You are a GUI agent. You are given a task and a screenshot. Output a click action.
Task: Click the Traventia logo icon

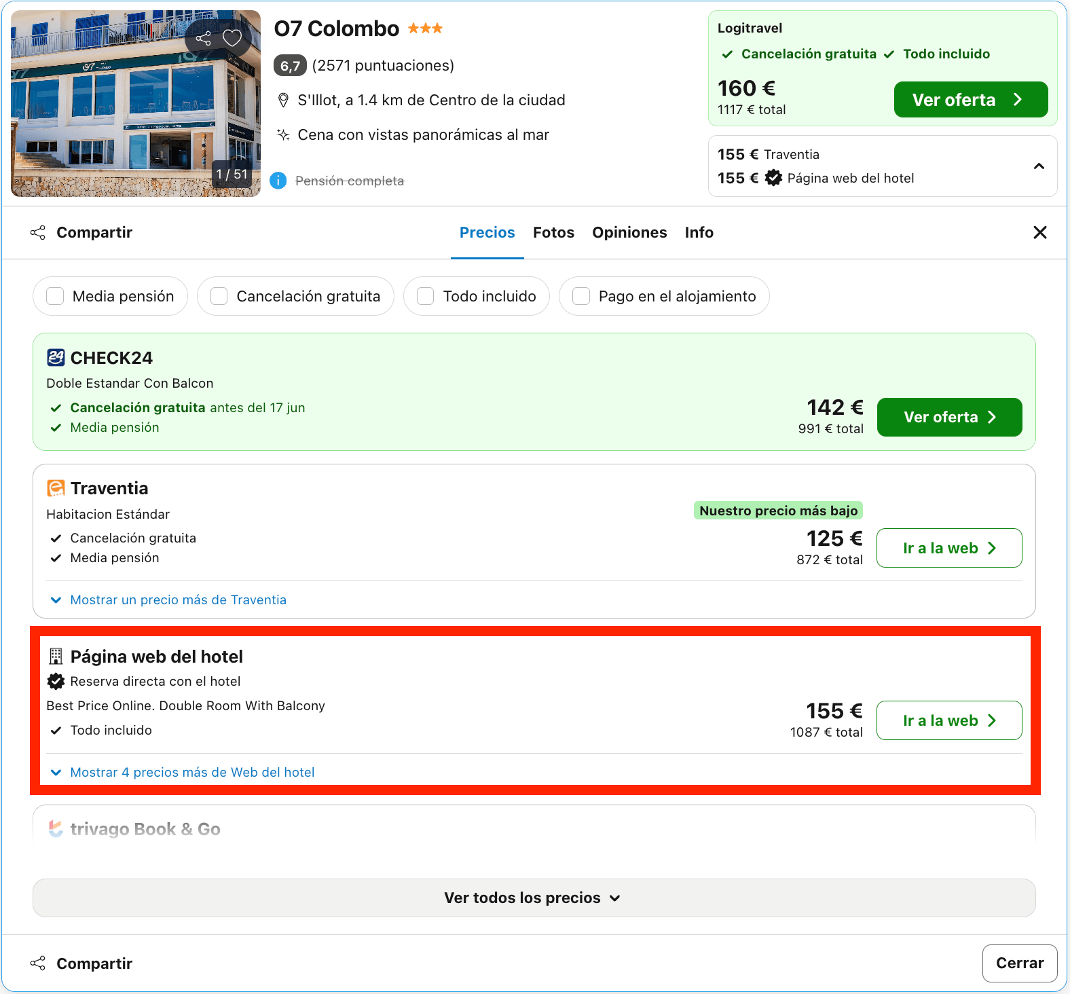[x=56, y=488]
